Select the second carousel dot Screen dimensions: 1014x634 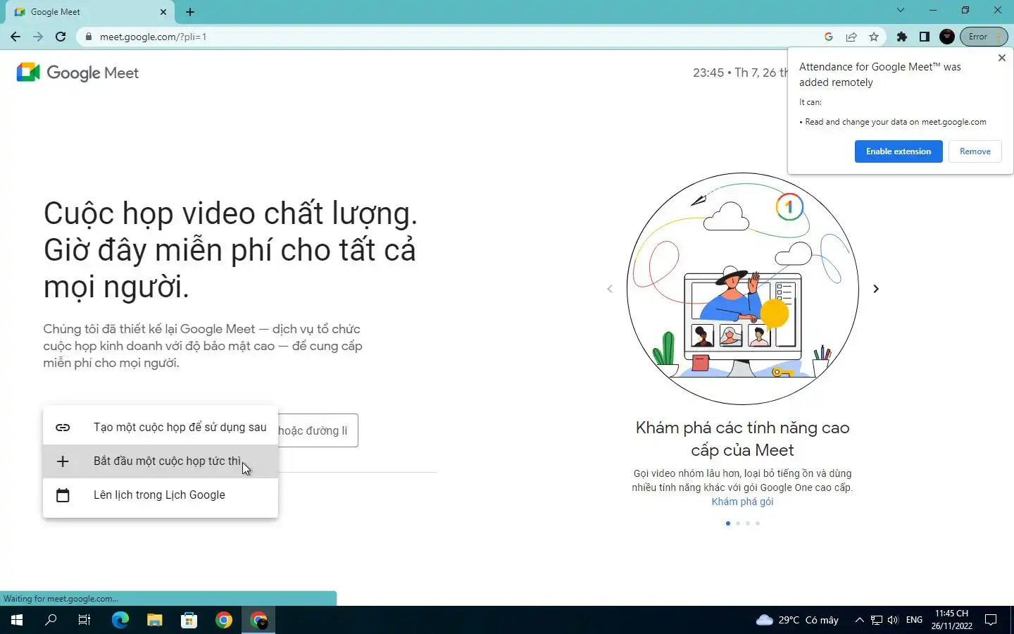(x=737, y=523)
